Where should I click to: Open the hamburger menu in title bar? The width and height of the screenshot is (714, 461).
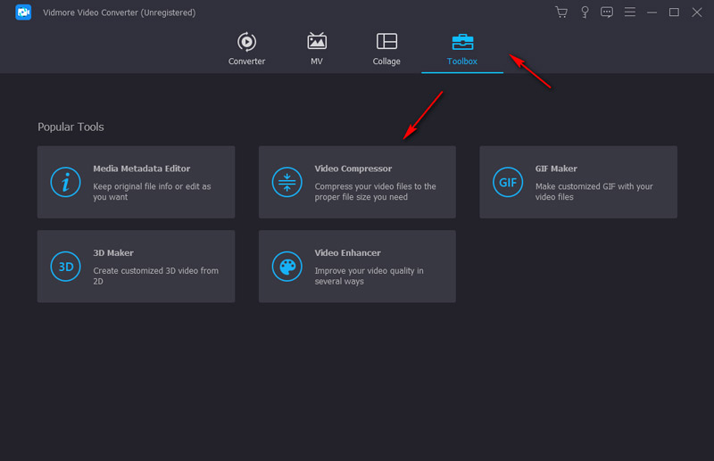coord(630,12)
